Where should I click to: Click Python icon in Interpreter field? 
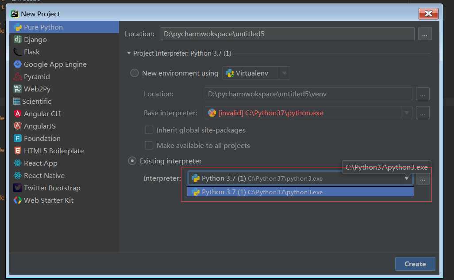tap(196, 178)
